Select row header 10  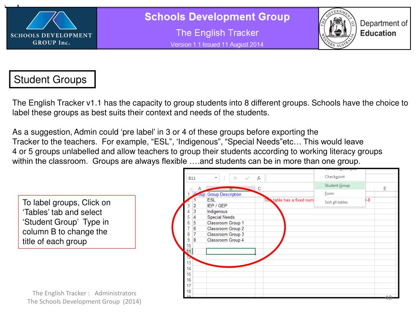tap(189, 246)
